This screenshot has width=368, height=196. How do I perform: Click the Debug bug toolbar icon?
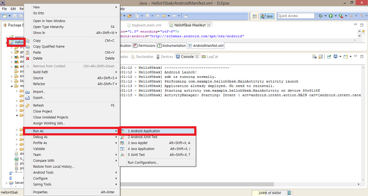(x=321, y=16)
